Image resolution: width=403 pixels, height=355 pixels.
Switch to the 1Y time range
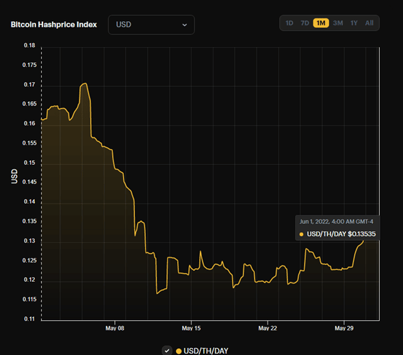[x=354, y=23]
